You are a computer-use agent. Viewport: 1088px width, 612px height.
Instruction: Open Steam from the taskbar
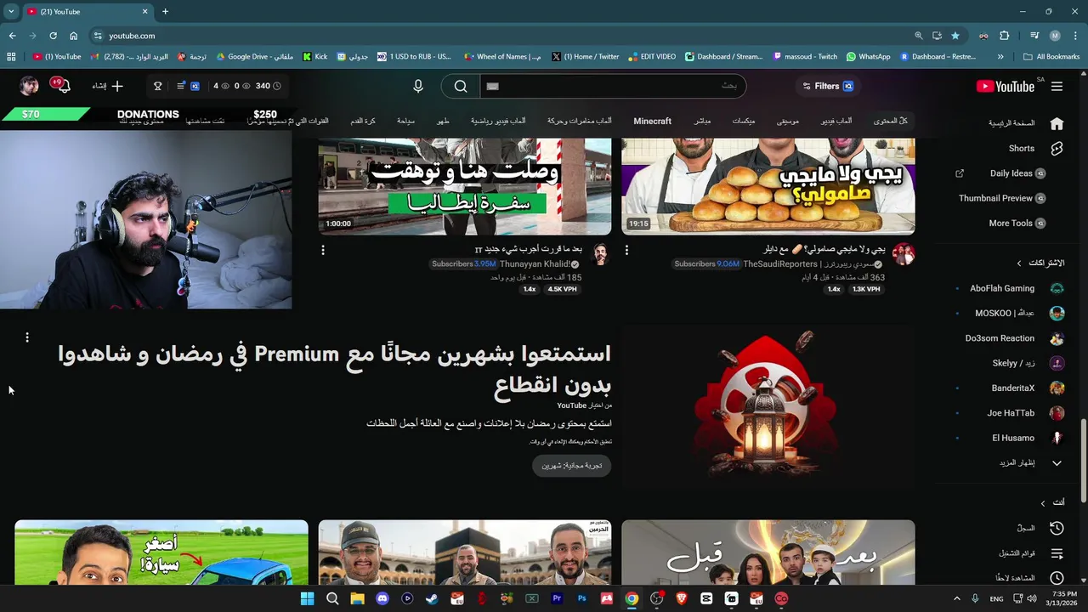432,598
